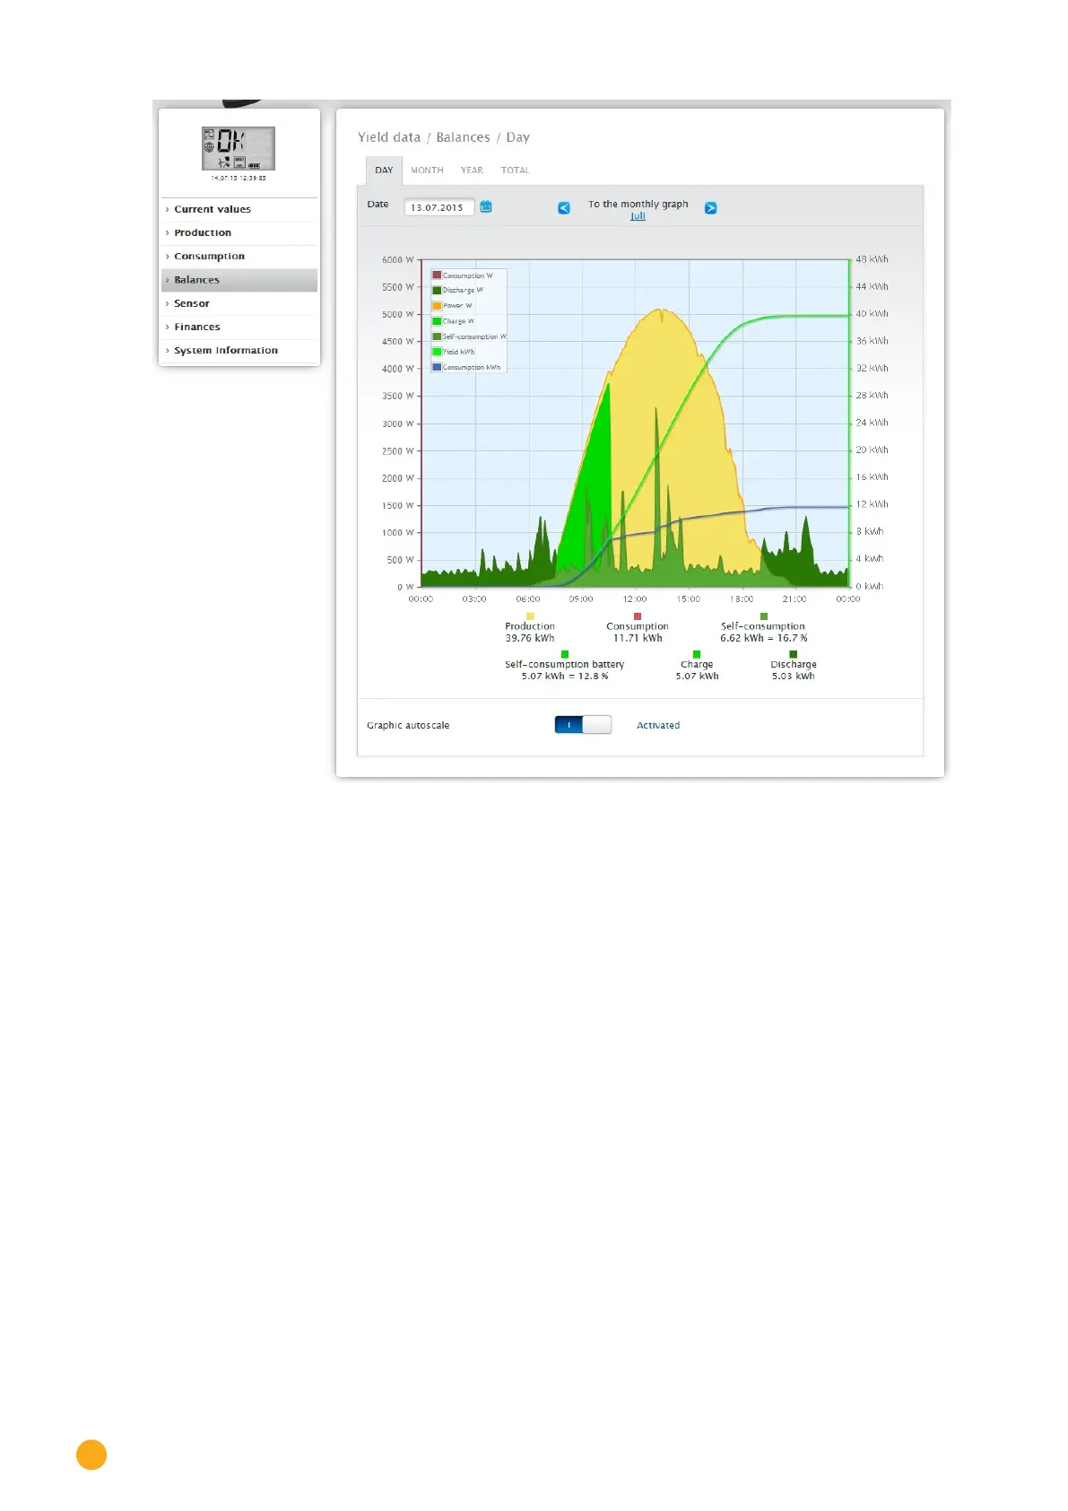Switch to the YEAR tab

pos(472,170)
